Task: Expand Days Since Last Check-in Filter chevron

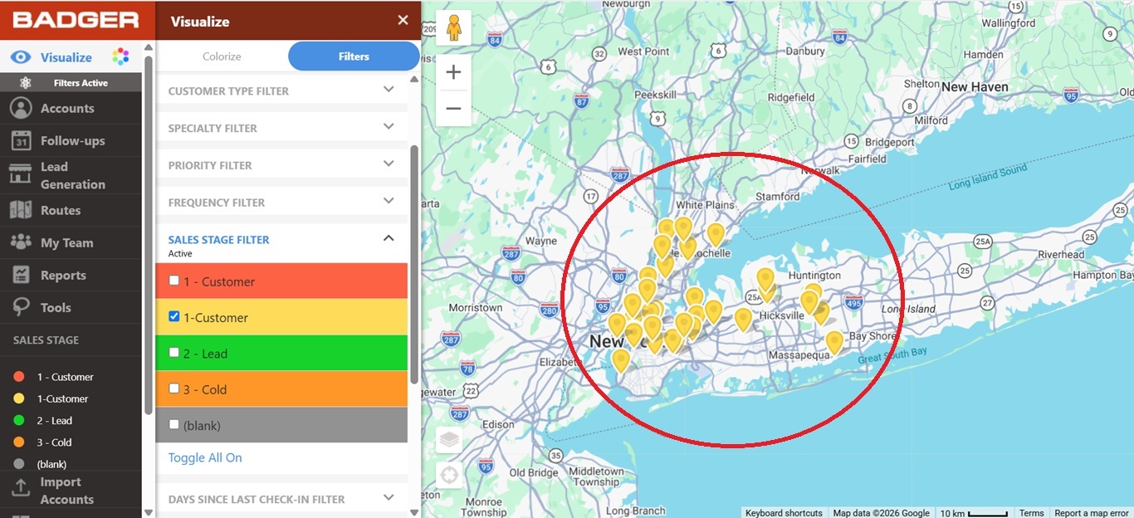Action: [389, 497]
